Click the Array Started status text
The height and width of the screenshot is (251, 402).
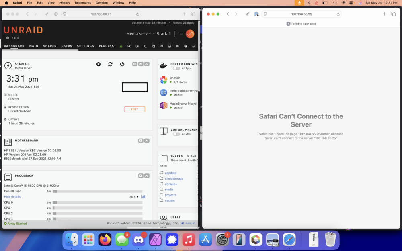tap(17, 224)
